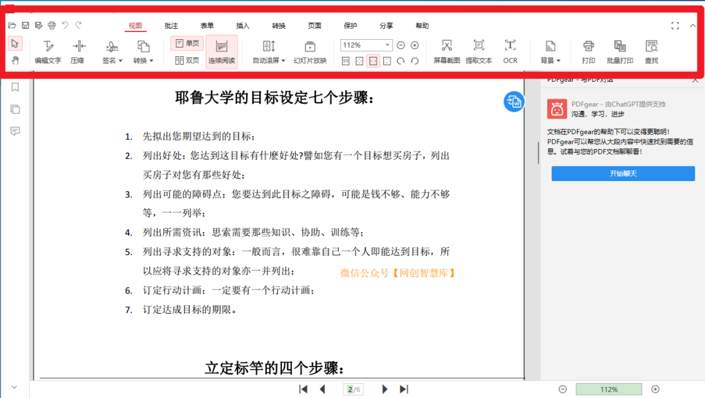Select the 视图 view tab
This screenshot has width=705, height=398.
pos(135,25)
